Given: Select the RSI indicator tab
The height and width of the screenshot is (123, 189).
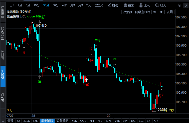Looking at the screenshot, I should (100, 121).
